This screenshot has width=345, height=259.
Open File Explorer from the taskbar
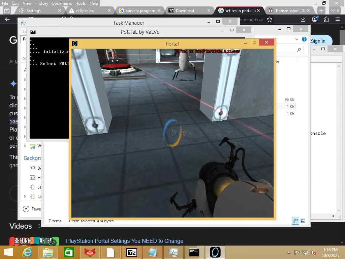[x=48, y=252]
